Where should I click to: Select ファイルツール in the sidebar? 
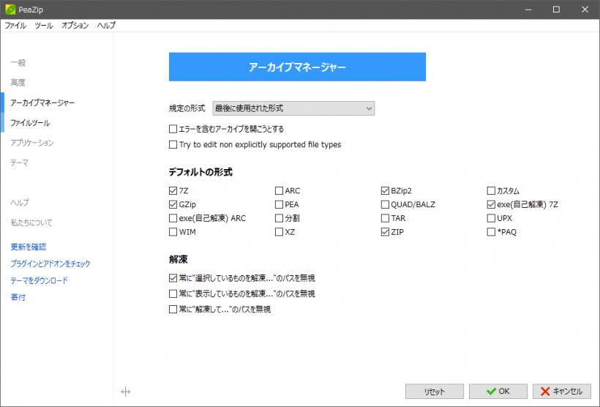click(x=30, y=123)
